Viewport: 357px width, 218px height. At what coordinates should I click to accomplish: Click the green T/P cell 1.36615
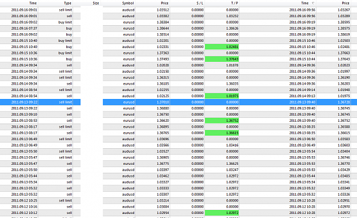pyautogui.click(x=222, y=133)
